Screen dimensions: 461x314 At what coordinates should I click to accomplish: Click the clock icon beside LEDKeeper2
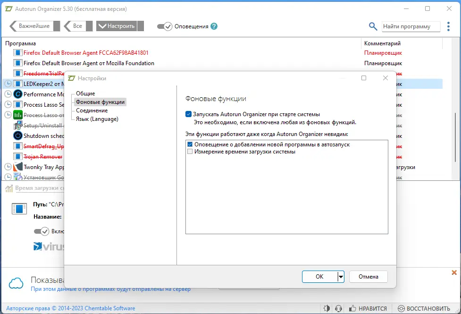click(x=8, y=84)
